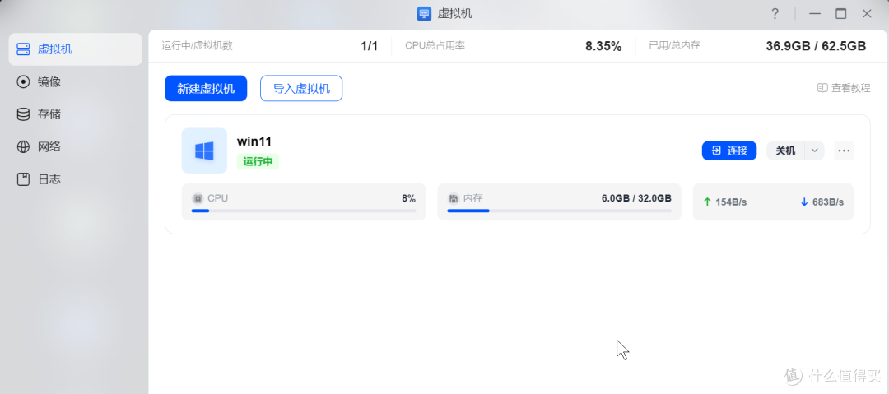The height and width of the screenshot is (394, 889).
Task: Click the win11 CPU usage bar
Action: pyautogui.click(x=303, y=211)
